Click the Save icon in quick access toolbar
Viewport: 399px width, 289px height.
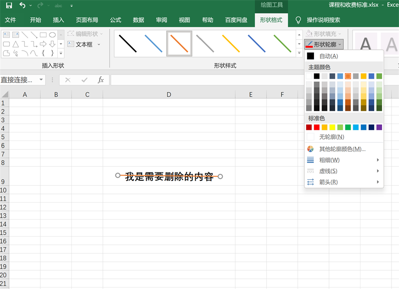click(9, 6)
